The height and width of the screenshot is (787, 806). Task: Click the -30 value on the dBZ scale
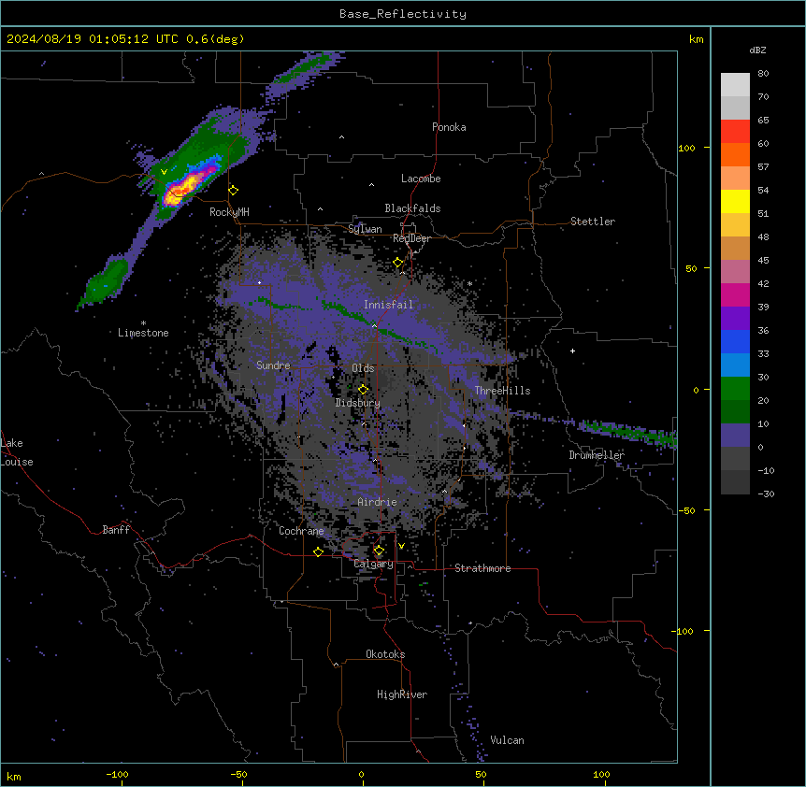766,494
